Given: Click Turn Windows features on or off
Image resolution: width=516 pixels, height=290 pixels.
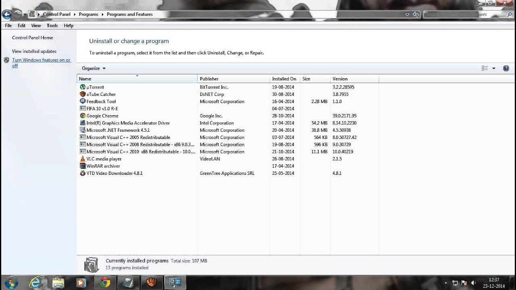Looking at the screenshot, I should (x=41, y=63).
